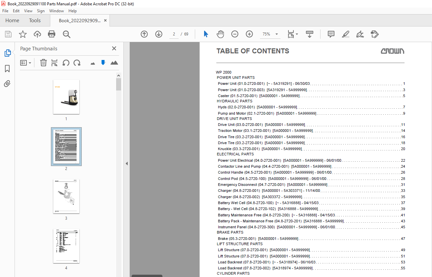Rotate pages counterclockwise
This screenshot has height=277, width=432.
(66, 63)
